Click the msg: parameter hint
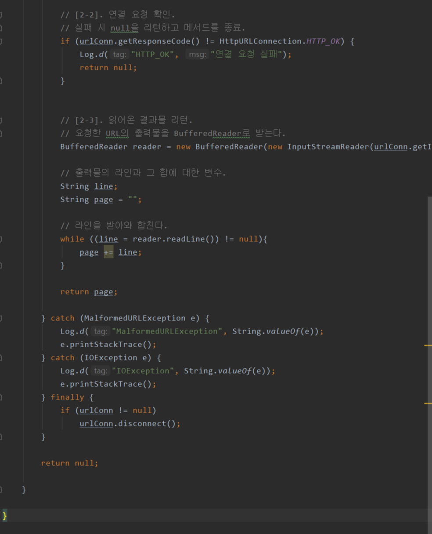The width and height of the screenshot is (432, 534). [x=197, y=54]
